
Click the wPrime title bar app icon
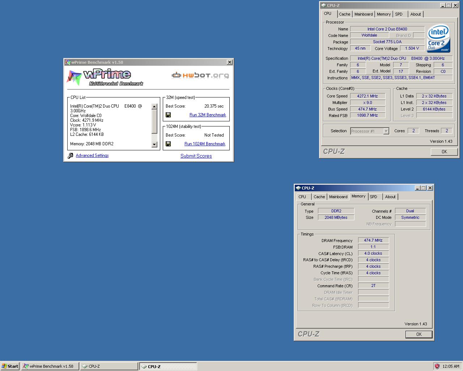pos(67,62)
